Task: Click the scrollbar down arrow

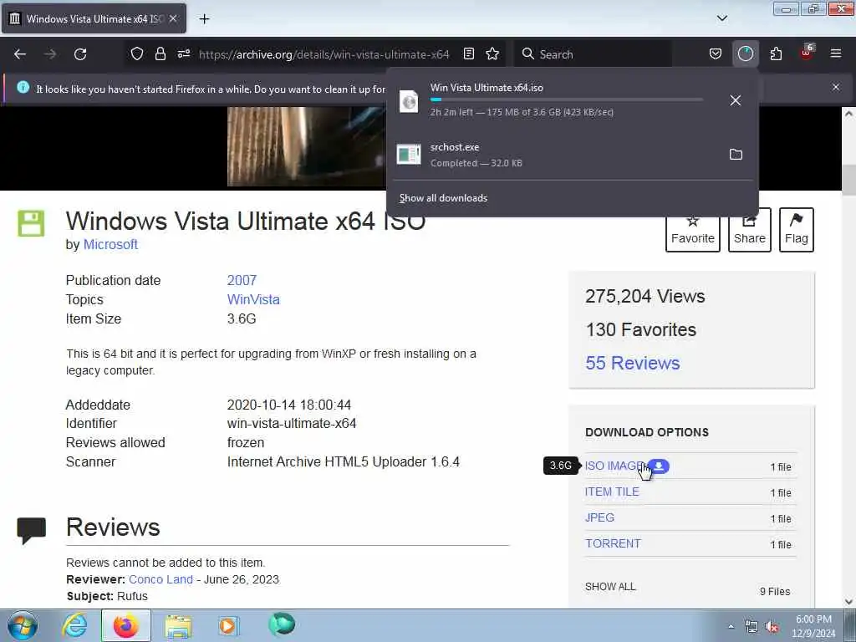Action: [x=848, y=602]
